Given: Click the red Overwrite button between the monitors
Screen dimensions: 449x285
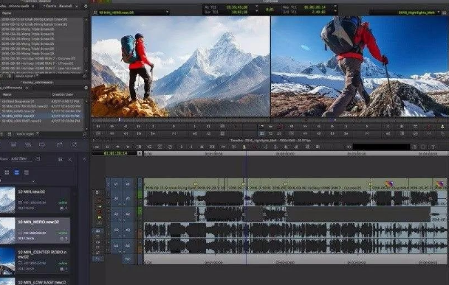Looking at the screenshot, I should [x=280, y=126].
